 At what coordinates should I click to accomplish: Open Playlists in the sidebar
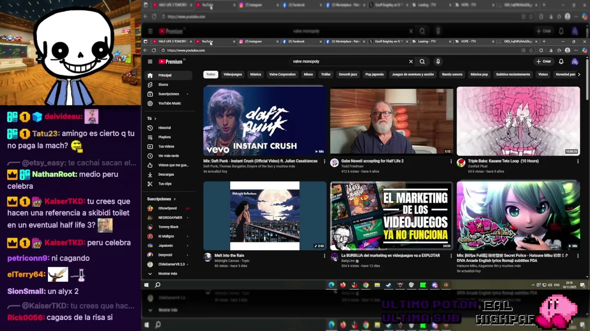pos(168,137)
